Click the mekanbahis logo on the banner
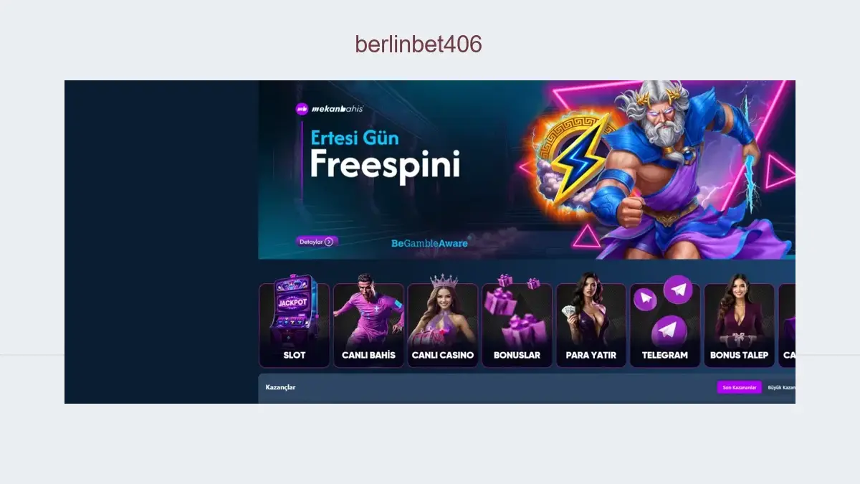The height and width of the screenshot is (484, 860). click(330, 109)
